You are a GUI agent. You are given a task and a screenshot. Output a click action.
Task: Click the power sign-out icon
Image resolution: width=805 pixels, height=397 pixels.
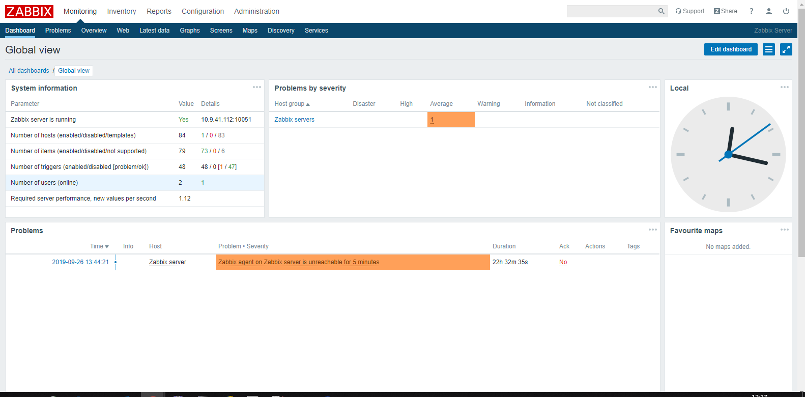point(786,11)
